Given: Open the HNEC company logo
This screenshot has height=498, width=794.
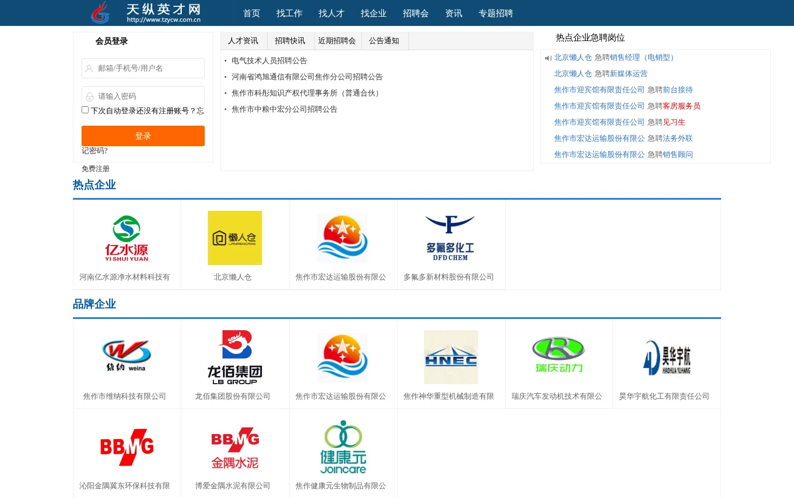Looking at the screenshot, I should pyautogui.click(x=451, y=357).
